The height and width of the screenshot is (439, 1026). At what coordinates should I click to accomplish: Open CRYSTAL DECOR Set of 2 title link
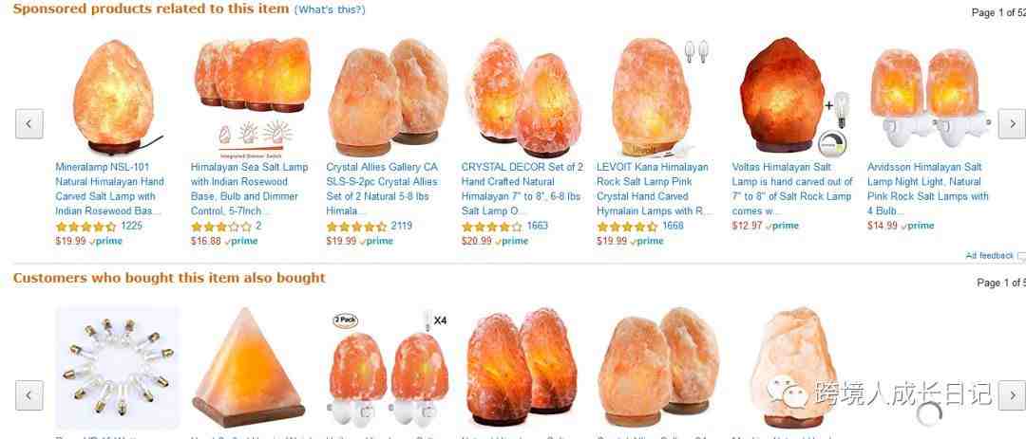pyautogui.click(x=522, y=189)
